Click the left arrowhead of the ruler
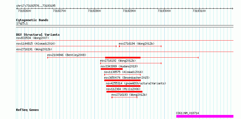The height and width of the screenshot is (119, 241). tap(17, 8)
